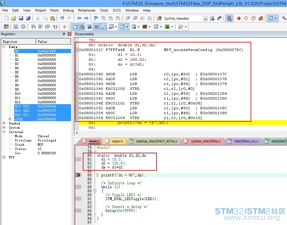Undo the last edit

62,18
